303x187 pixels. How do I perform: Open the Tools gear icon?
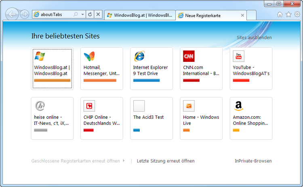[297, 15]
